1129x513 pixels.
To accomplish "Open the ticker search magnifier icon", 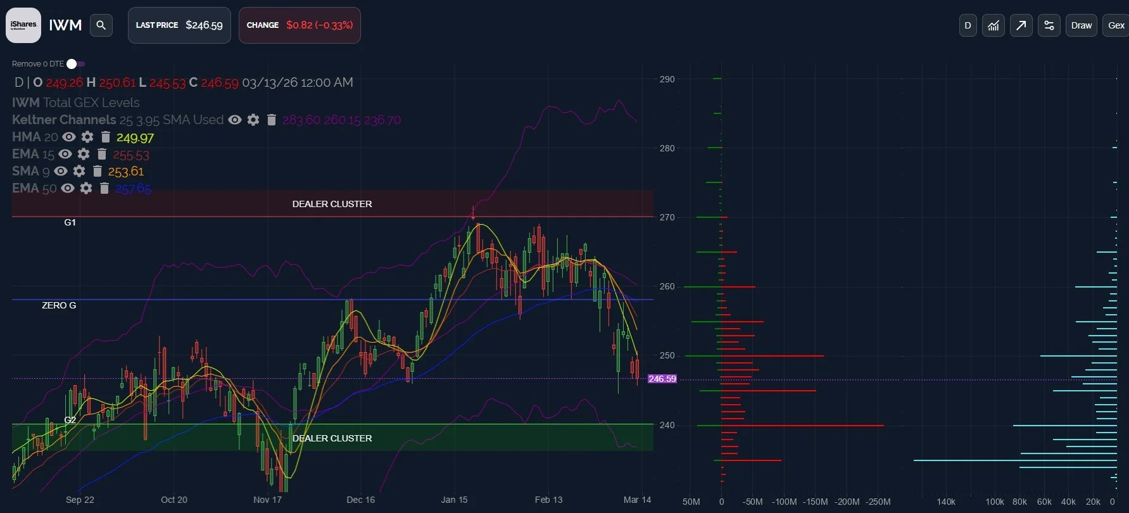I will [101, 25].
